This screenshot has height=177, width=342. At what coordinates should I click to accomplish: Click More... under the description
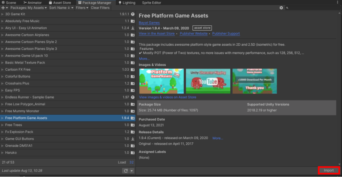(x=144, y=59)
